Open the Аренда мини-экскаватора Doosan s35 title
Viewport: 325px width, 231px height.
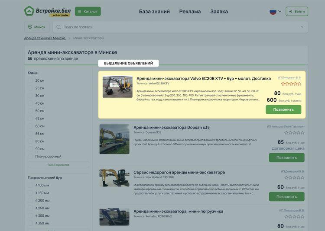click(x=172, y=127)
